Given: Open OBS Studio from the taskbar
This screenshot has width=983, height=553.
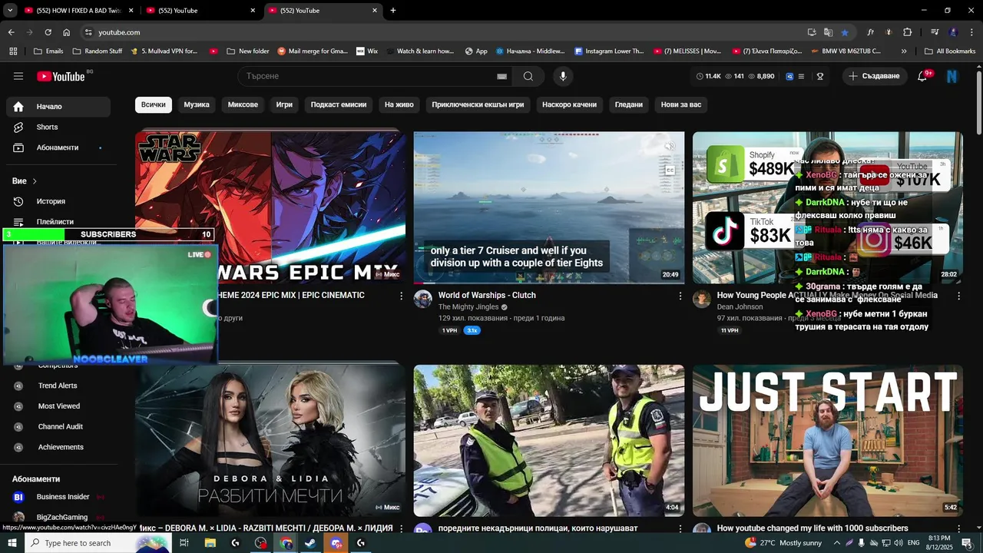Looking at the screenshot, I should point(261,543).
